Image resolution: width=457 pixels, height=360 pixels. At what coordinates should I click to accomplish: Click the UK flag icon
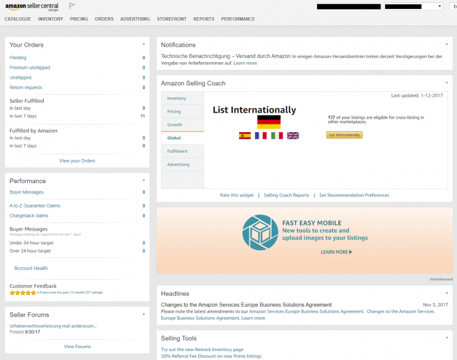coord(293,135)
